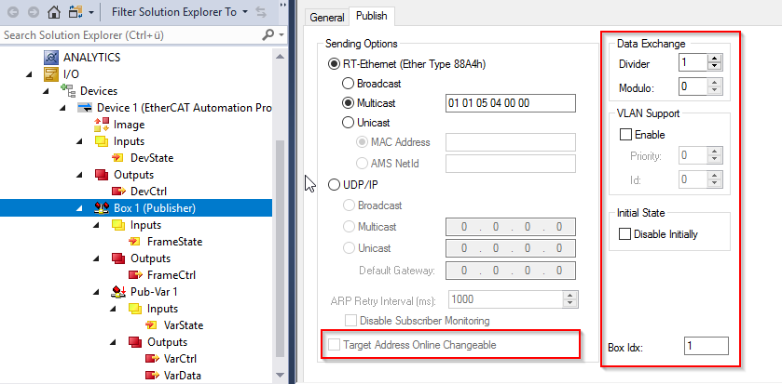The height and width of the screenshot is (384, 782).
Task: Open the Filter Solution Explorer To dropdown
Action: pos(245,12)
